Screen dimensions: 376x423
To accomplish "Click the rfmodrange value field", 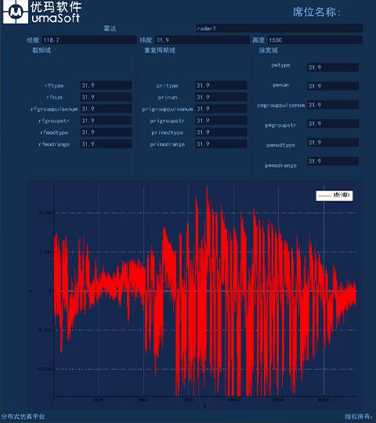I will (x=107, y=144).
